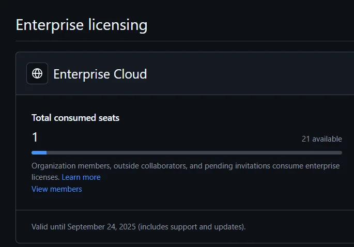Click the Total consumed seats label

[75, 118]
